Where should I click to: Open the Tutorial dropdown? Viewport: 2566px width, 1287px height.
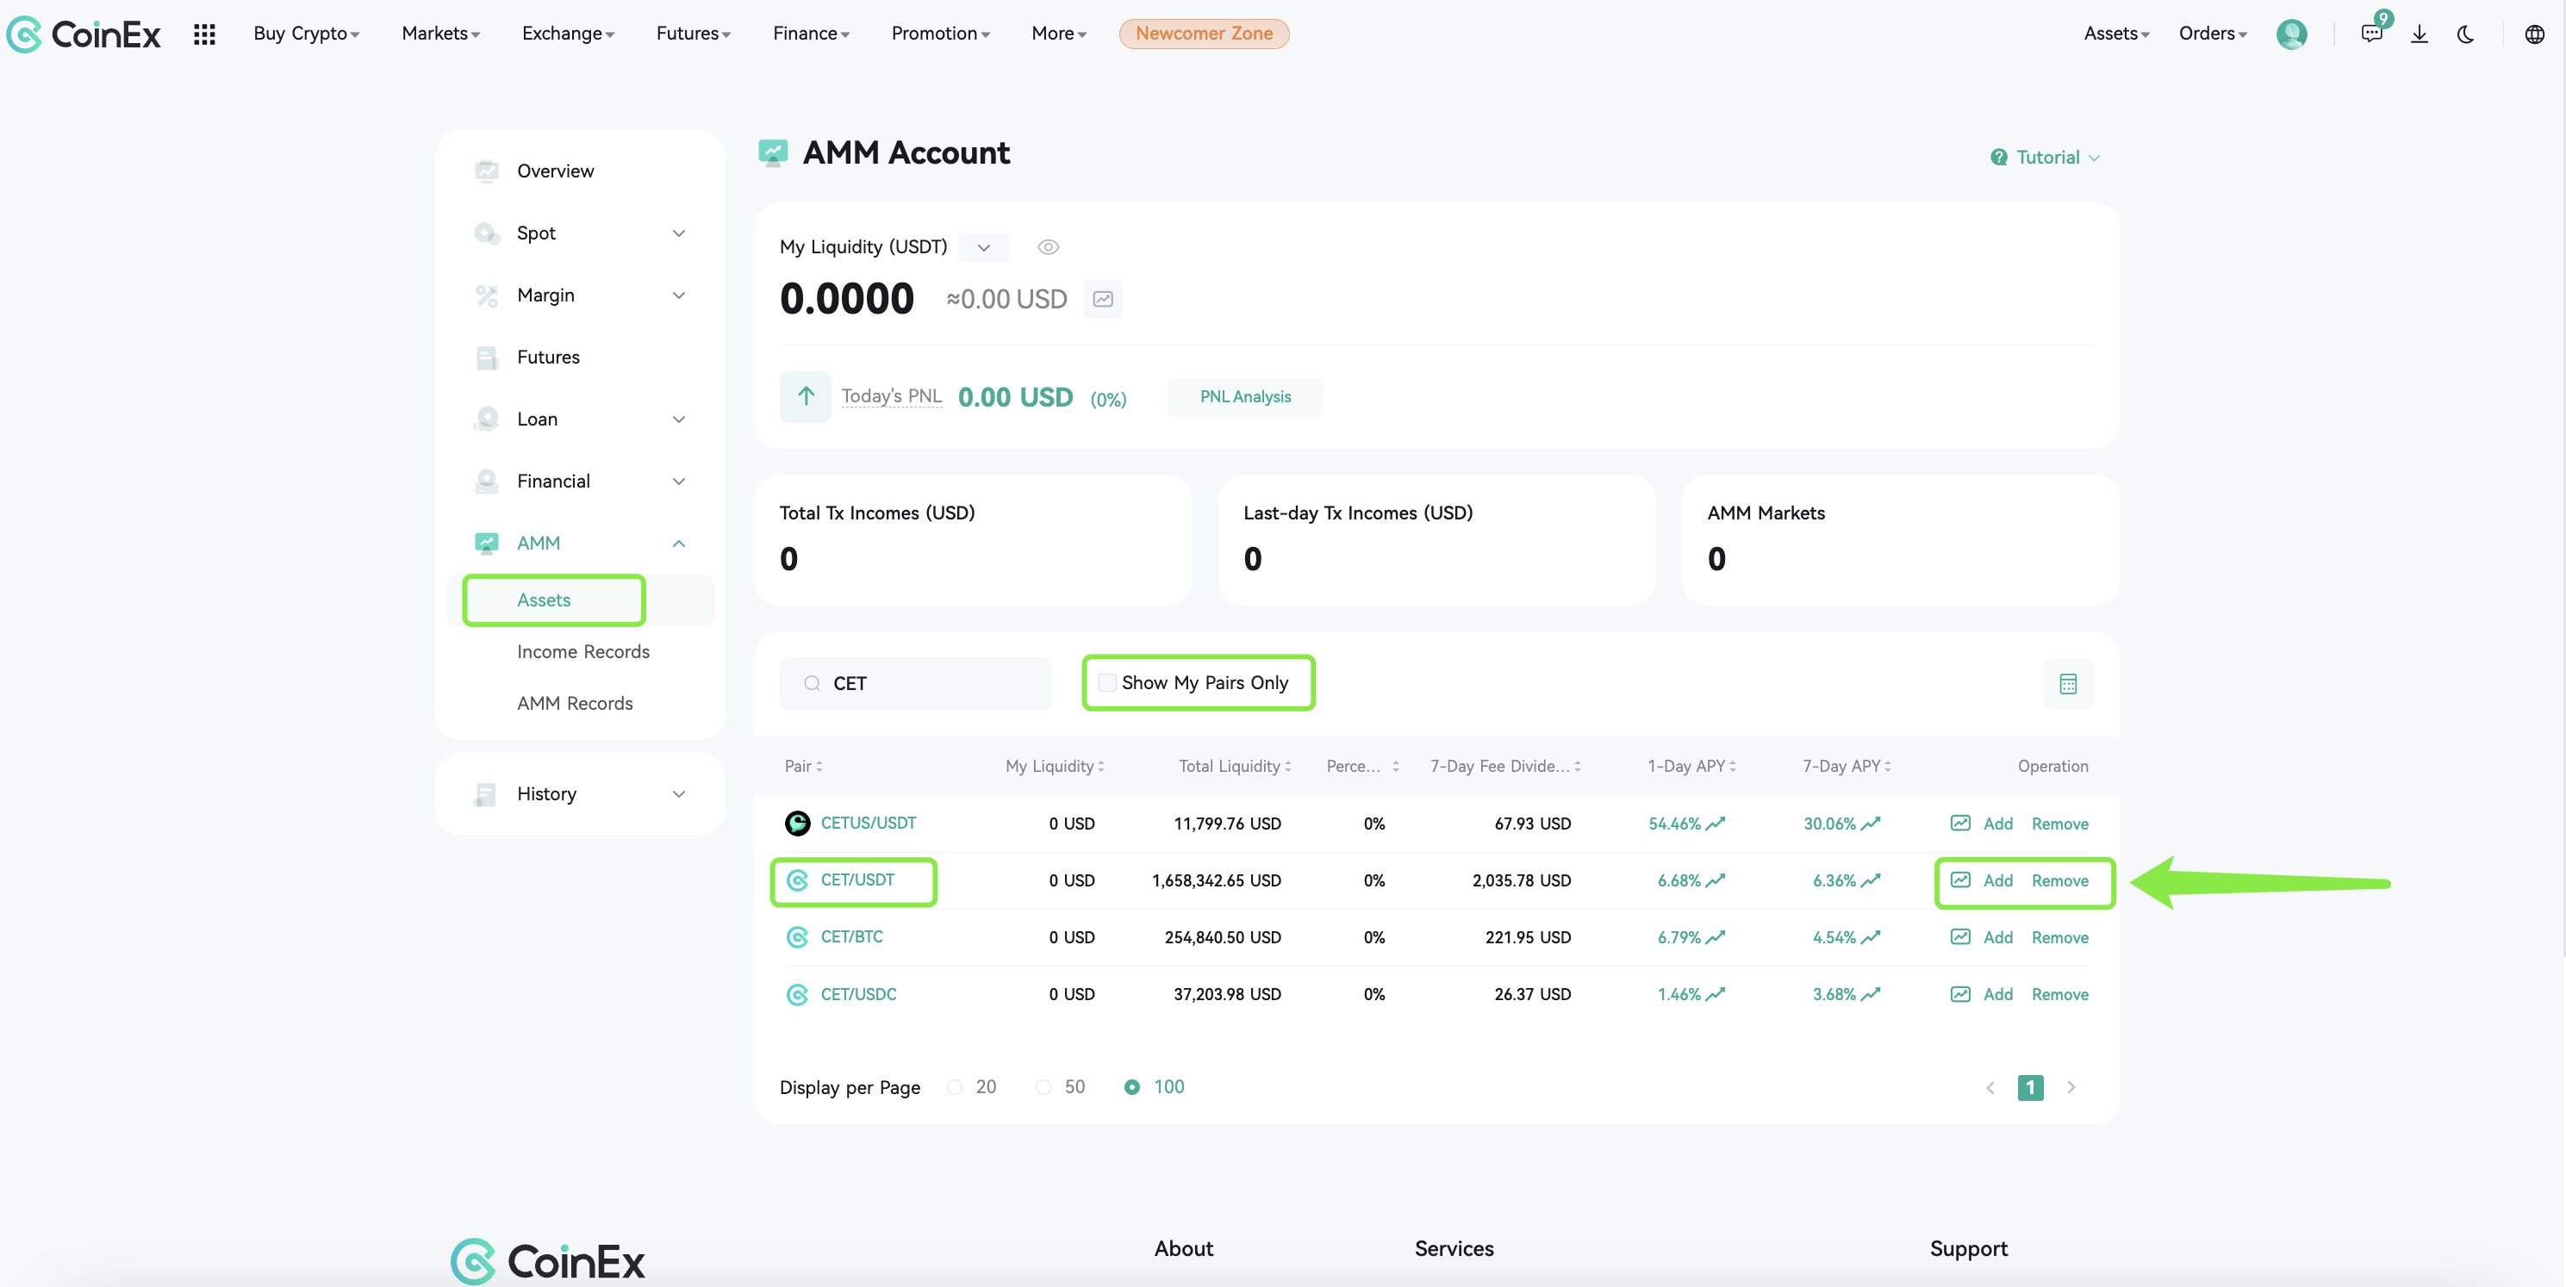2045,158
